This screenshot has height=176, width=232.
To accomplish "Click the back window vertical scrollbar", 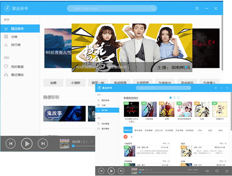I will 222,43.
